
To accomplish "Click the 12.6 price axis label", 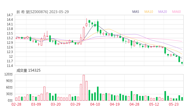I will 10,47.
